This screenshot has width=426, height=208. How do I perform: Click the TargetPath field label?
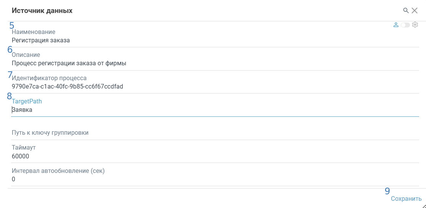click(27, 102)
